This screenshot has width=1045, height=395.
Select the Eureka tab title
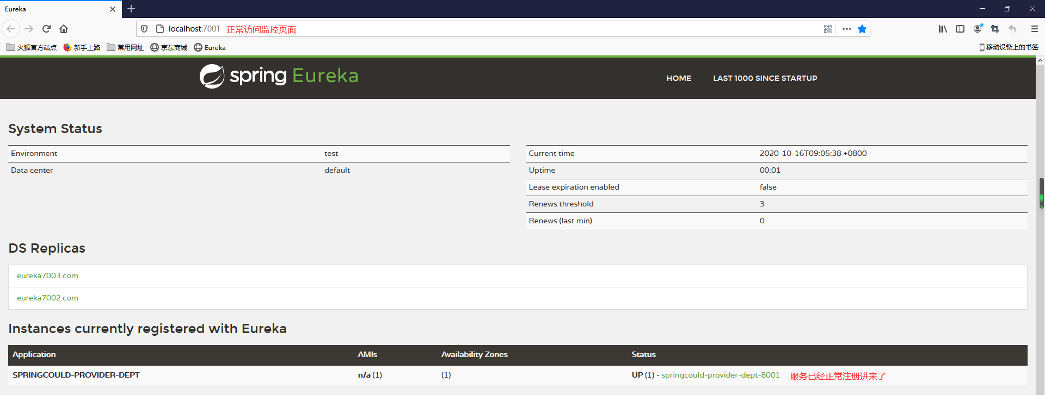[x=15, y=9]
